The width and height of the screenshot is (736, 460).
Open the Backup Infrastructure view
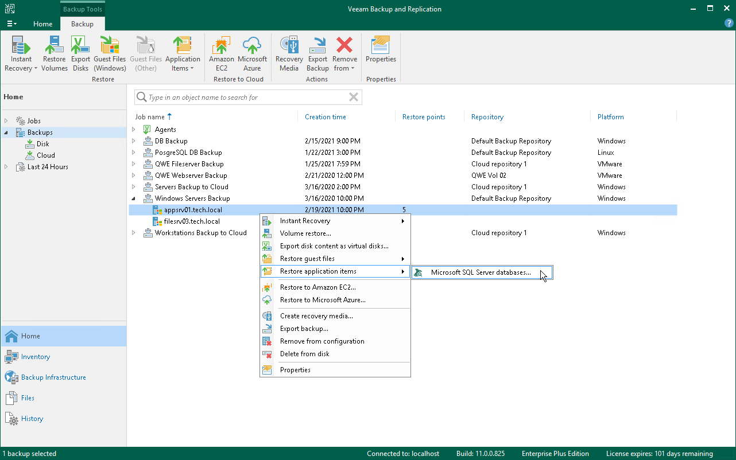[x=53, y=377]
